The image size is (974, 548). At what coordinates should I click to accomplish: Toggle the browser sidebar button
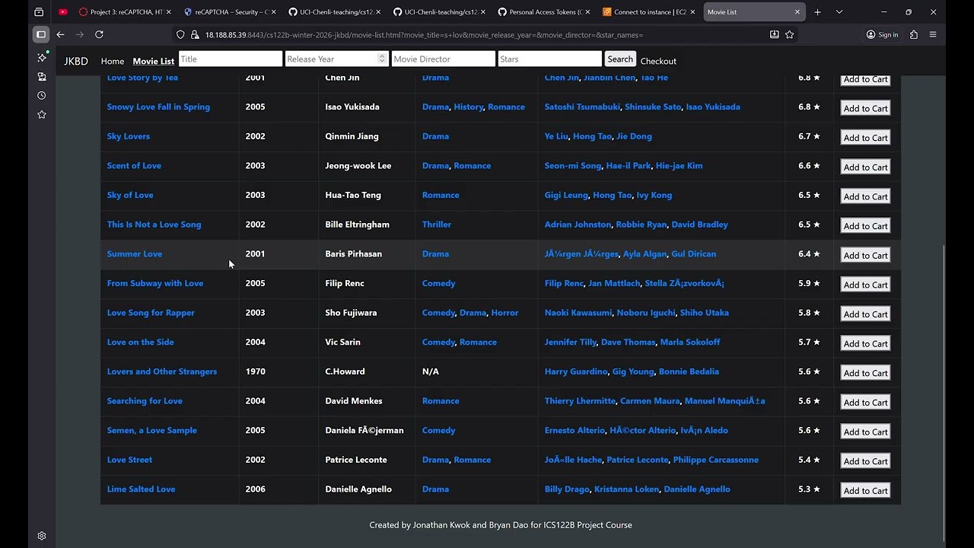point(41,34)
